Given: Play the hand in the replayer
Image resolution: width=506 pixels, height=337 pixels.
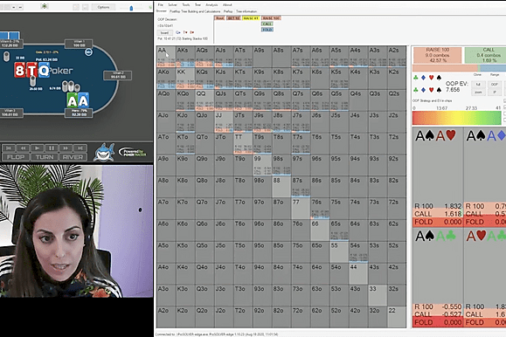Looking at the screenshot, I should click(x=37, y=148).
